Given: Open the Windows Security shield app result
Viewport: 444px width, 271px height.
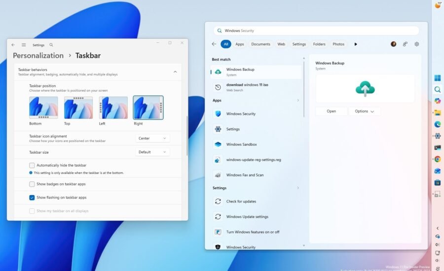Looking at the screenshot, I should [x=256, y=114].
